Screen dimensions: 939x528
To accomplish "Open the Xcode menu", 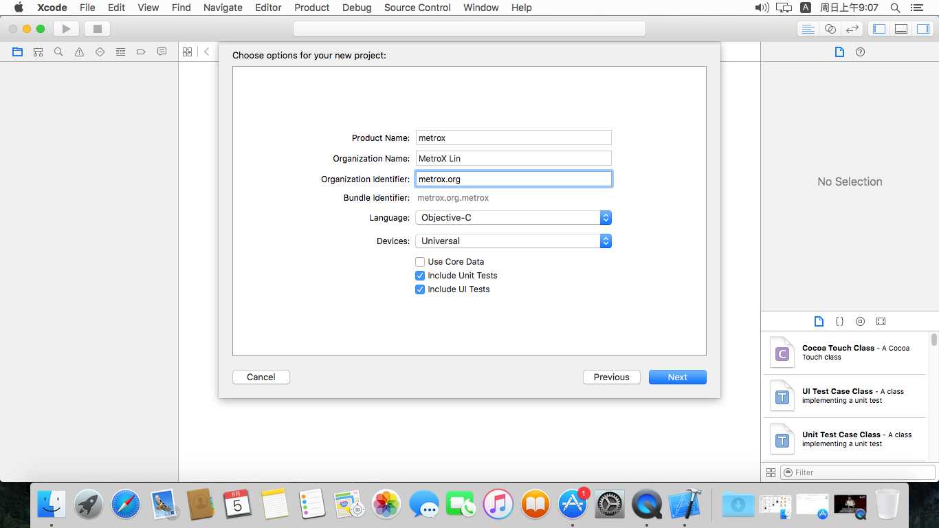I will click(x=52, y=8).
